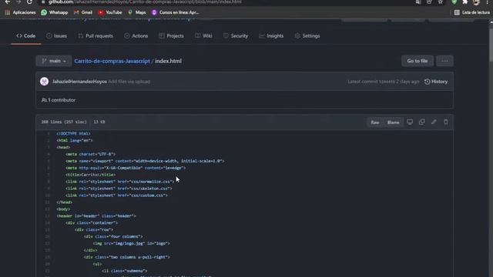Open the Extensions puzzle icon

465,2
